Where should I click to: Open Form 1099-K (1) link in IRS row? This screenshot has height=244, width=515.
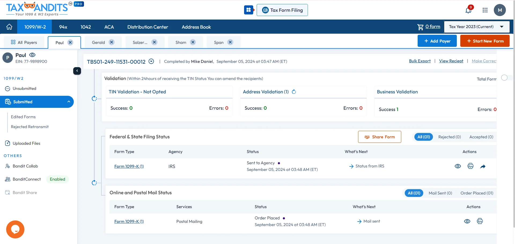point(129,166)
